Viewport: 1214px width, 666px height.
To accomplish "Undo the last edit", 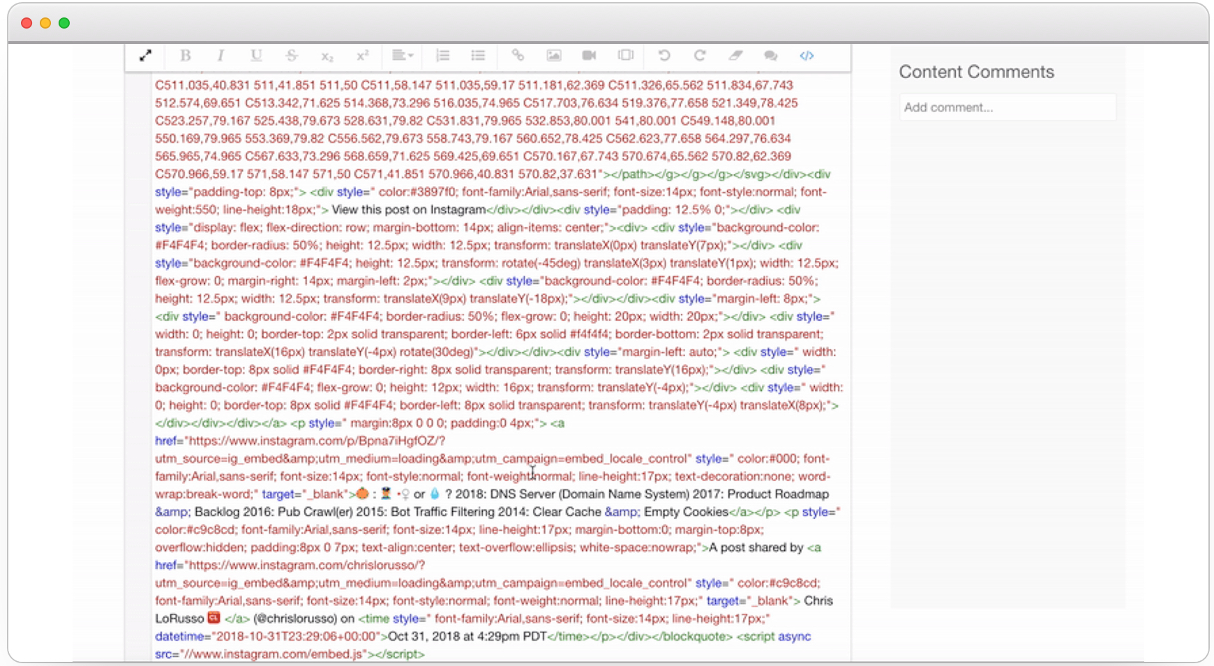I will point(664,56).
